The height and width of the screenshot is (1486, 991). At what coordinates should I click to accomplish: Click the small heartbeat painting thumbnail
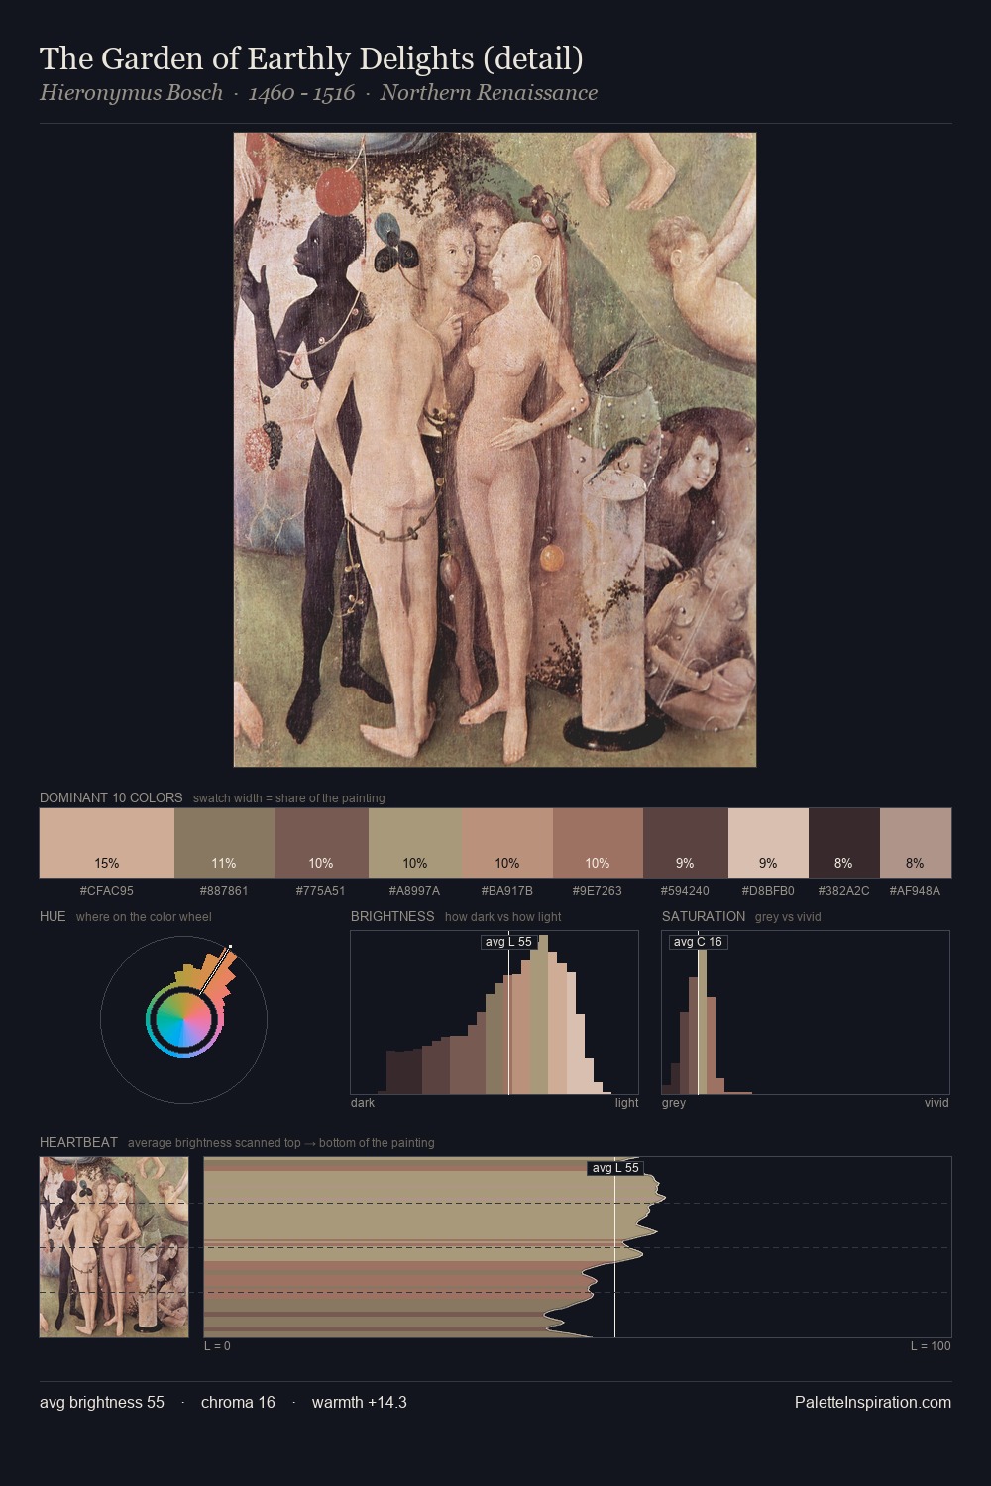tap(114, 1247)
